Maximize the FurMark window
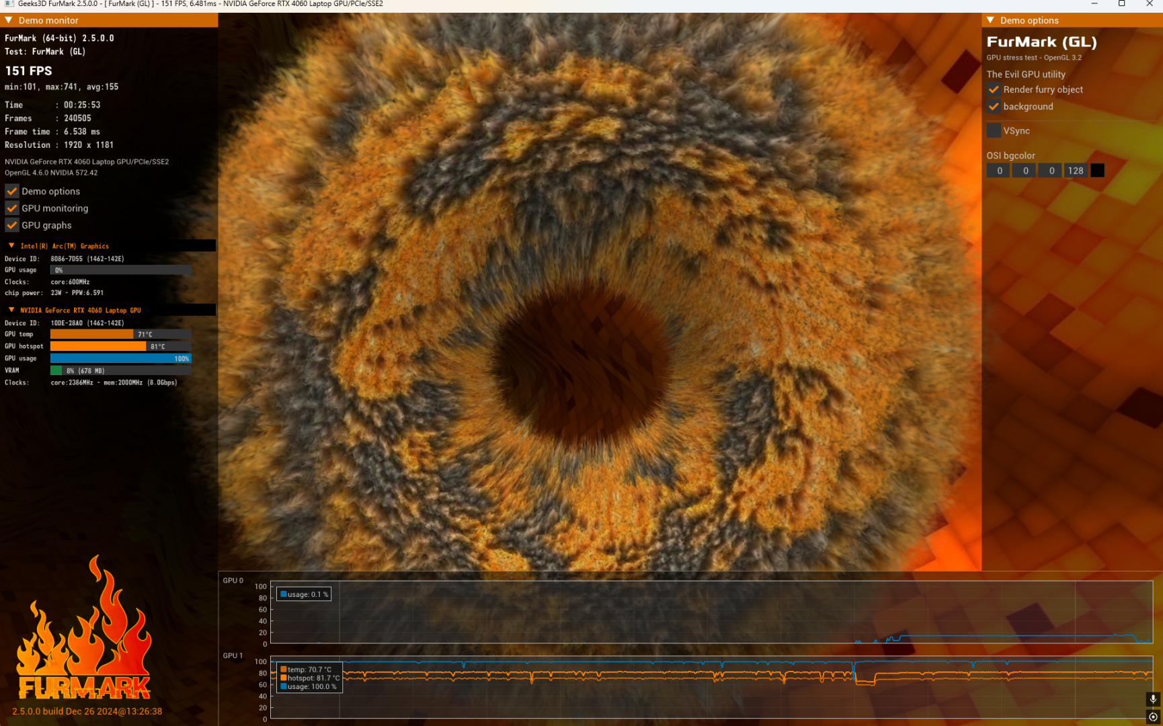Image resolution: width=1163 pixels, height=726 pixels. pos(1122,4)
